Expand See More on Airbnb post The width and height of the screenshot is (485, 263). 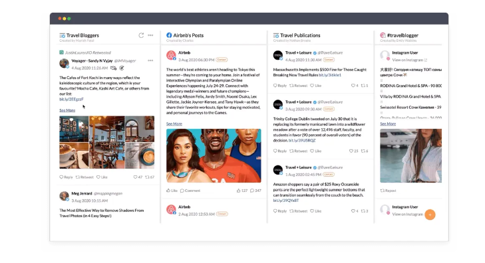(174, 124)
